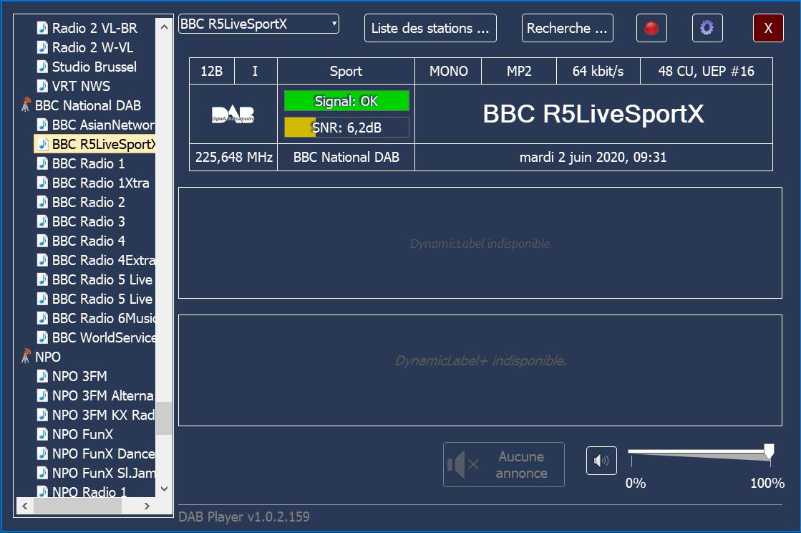Select NPO FunX Dance station

pos(102,453)
